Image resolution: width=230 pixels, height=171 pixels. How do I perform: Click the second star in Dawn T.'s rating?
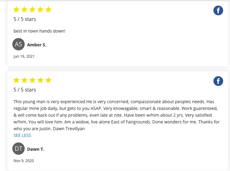pyautogui.click(x=24, y=80)
